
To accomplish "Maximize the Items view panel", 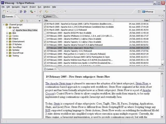I will tap(162, 16).
